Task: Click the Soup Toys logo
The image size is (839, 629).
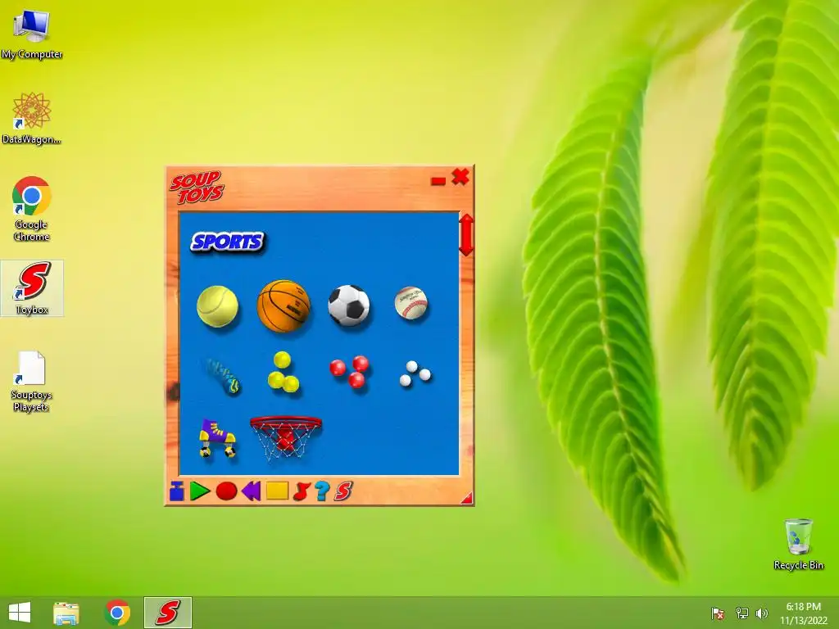Action: (x=197, y=188)
